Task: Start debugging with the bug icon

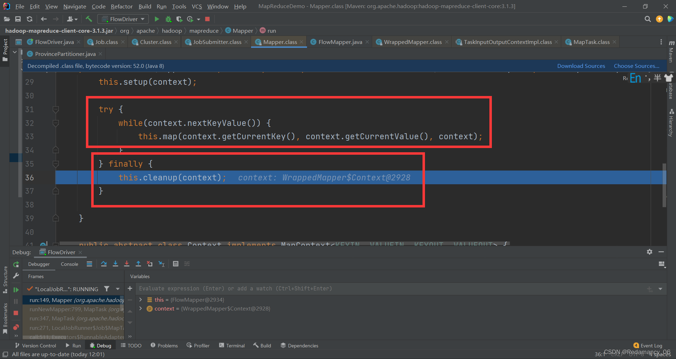Action: (168, 19)
